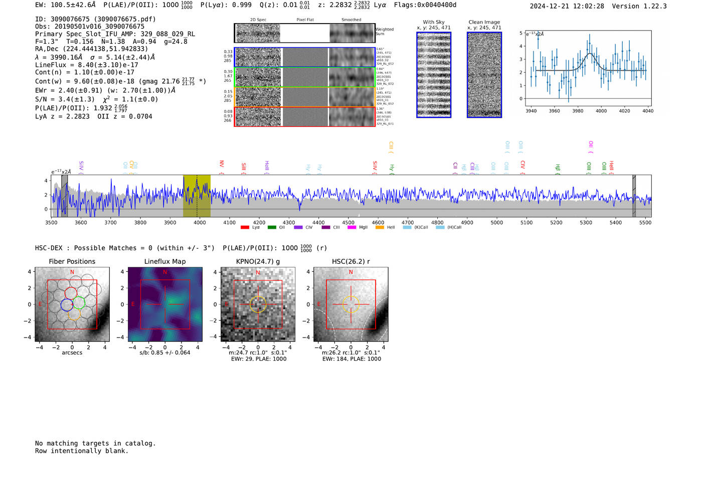Screen dimensions: 702x478
Task: Select the green-bordered fiber spectrum row
Action: tap(304, 77)
